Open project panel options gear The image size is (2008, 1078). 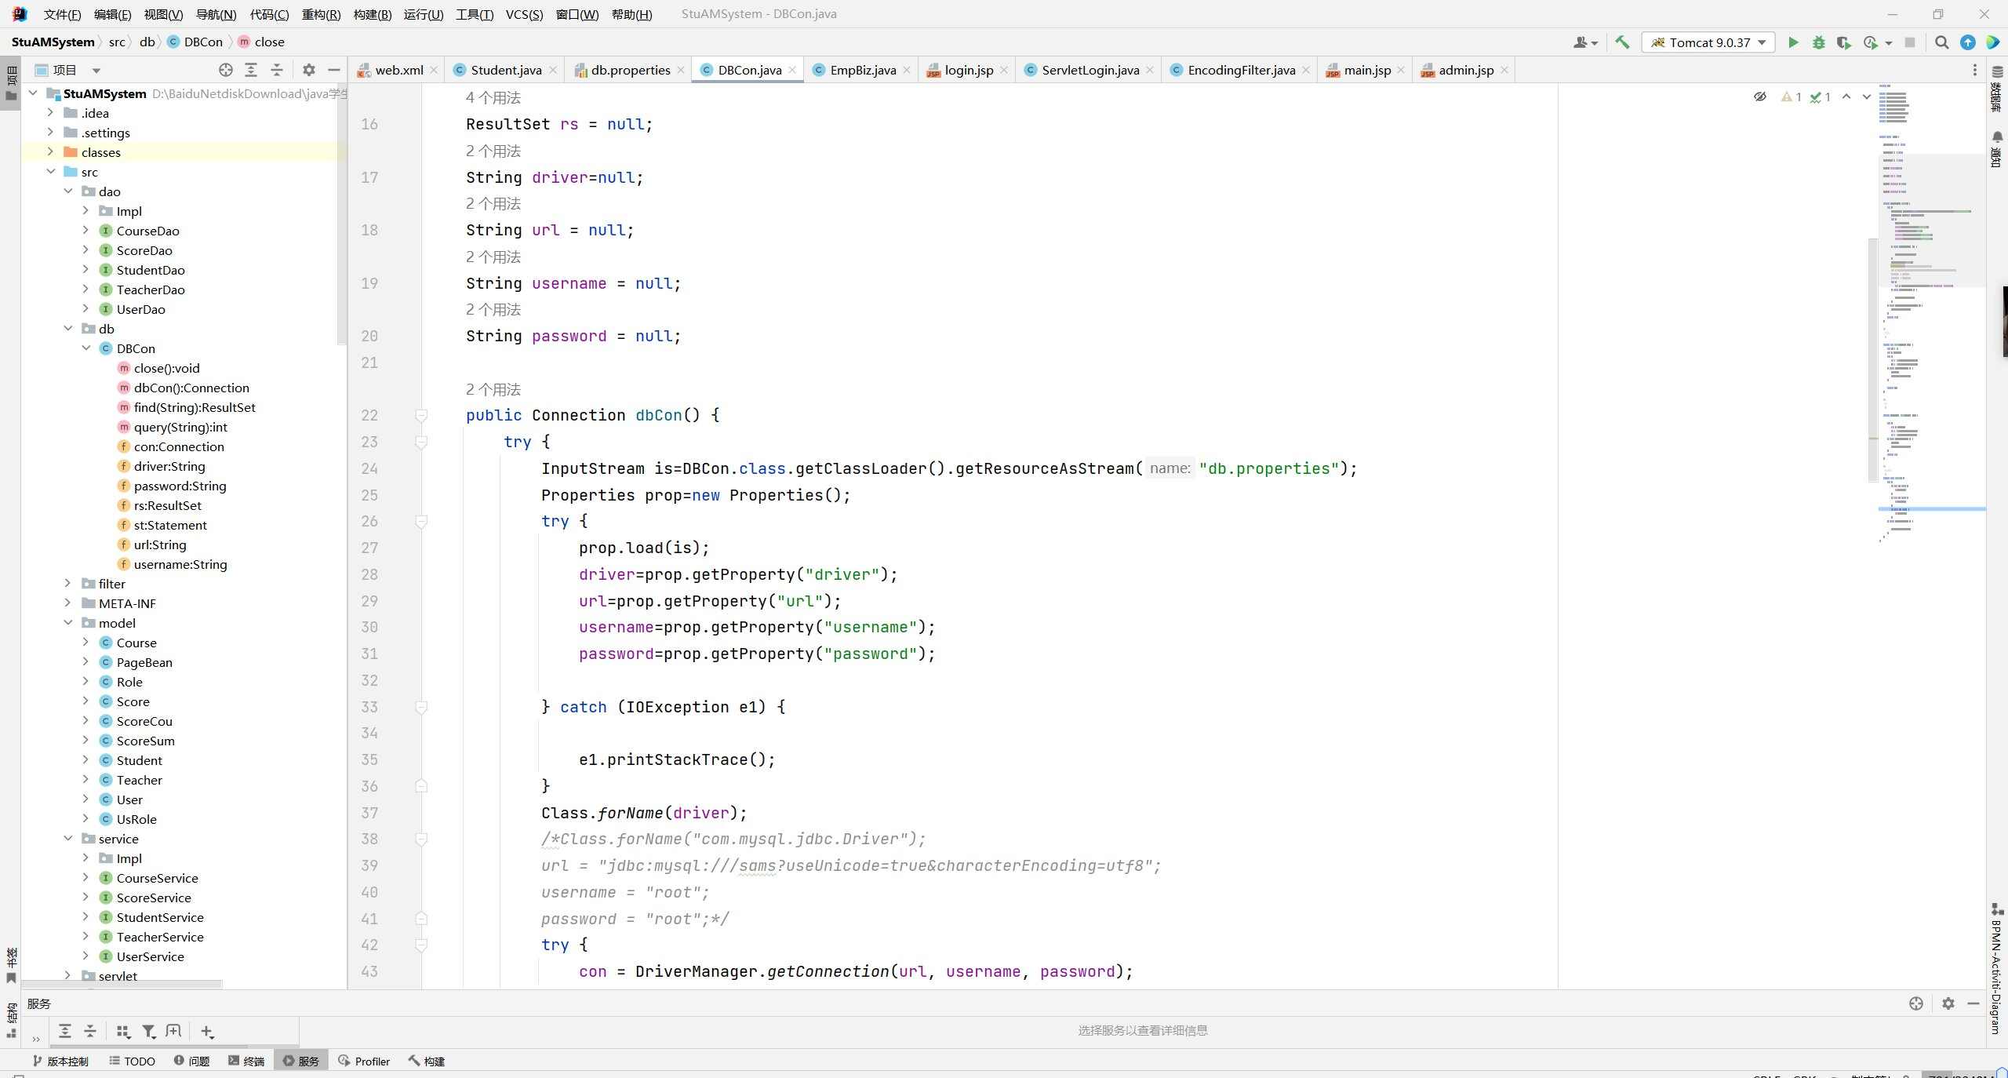(309, 70)
